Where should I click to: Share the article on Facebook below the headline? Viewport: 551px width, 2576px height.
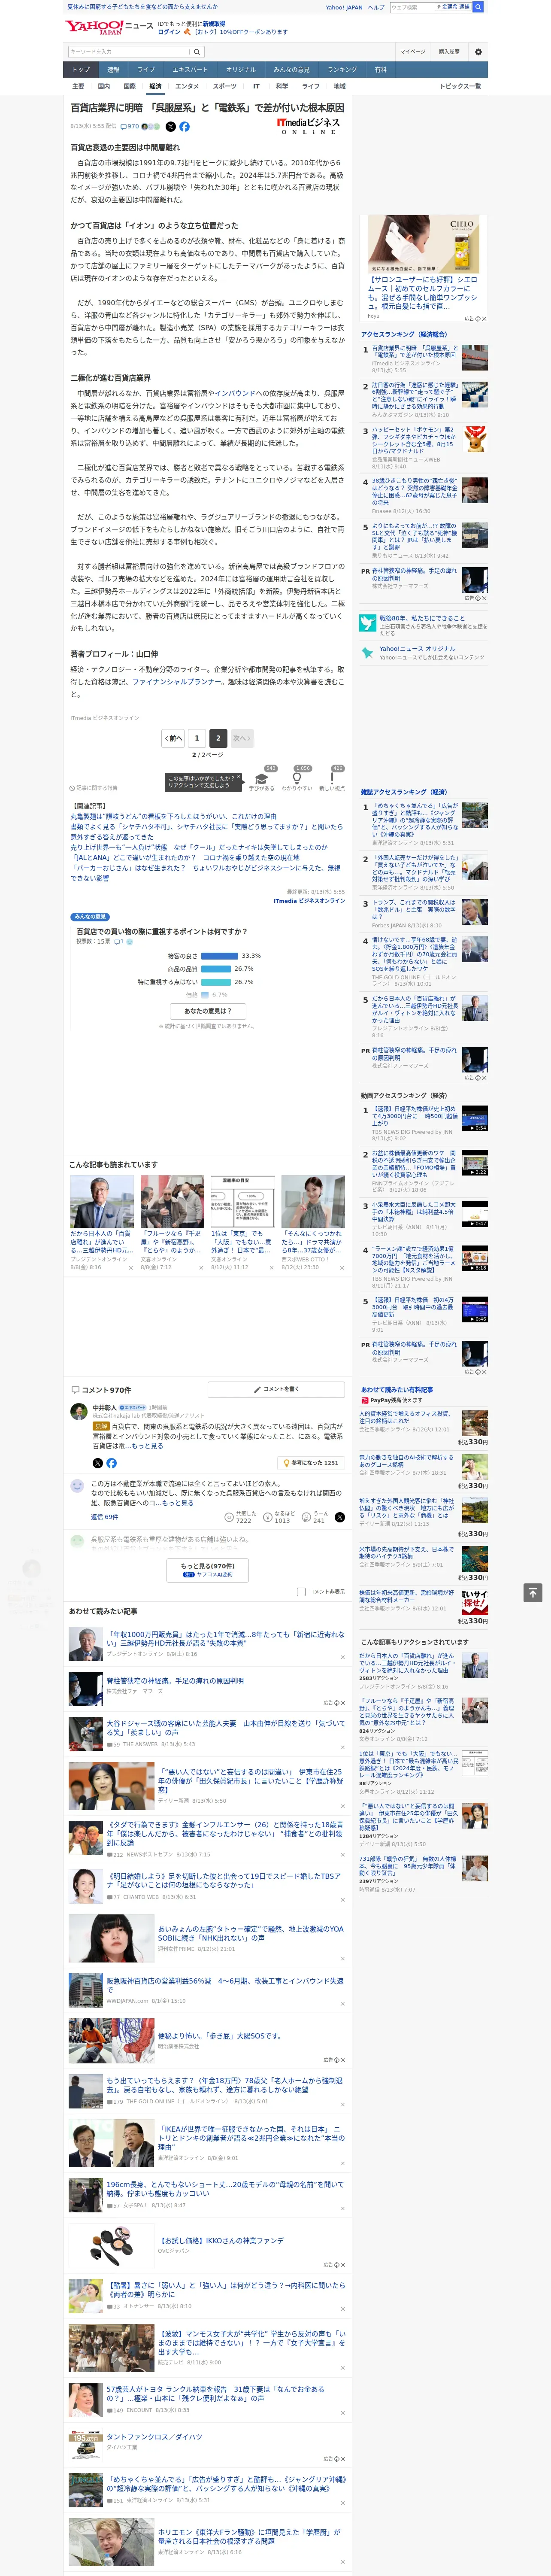[x=184, y=127]
